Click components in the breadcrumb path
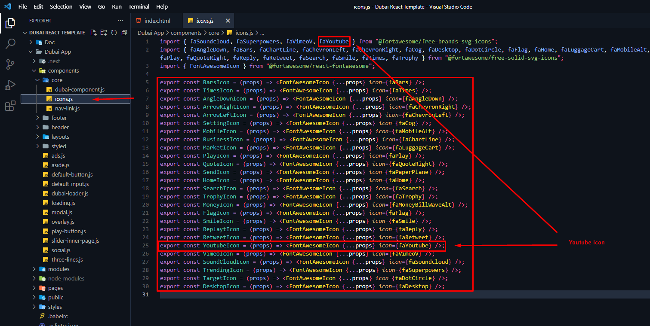 (186, 33)
